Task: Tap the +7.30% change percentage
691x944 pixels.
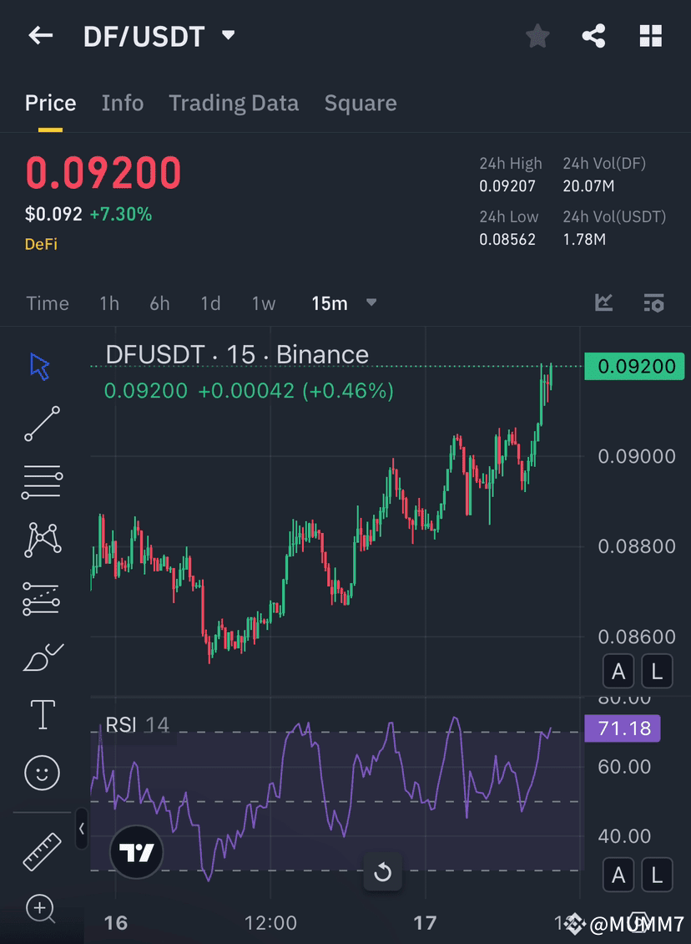Action: coord(120,215)
